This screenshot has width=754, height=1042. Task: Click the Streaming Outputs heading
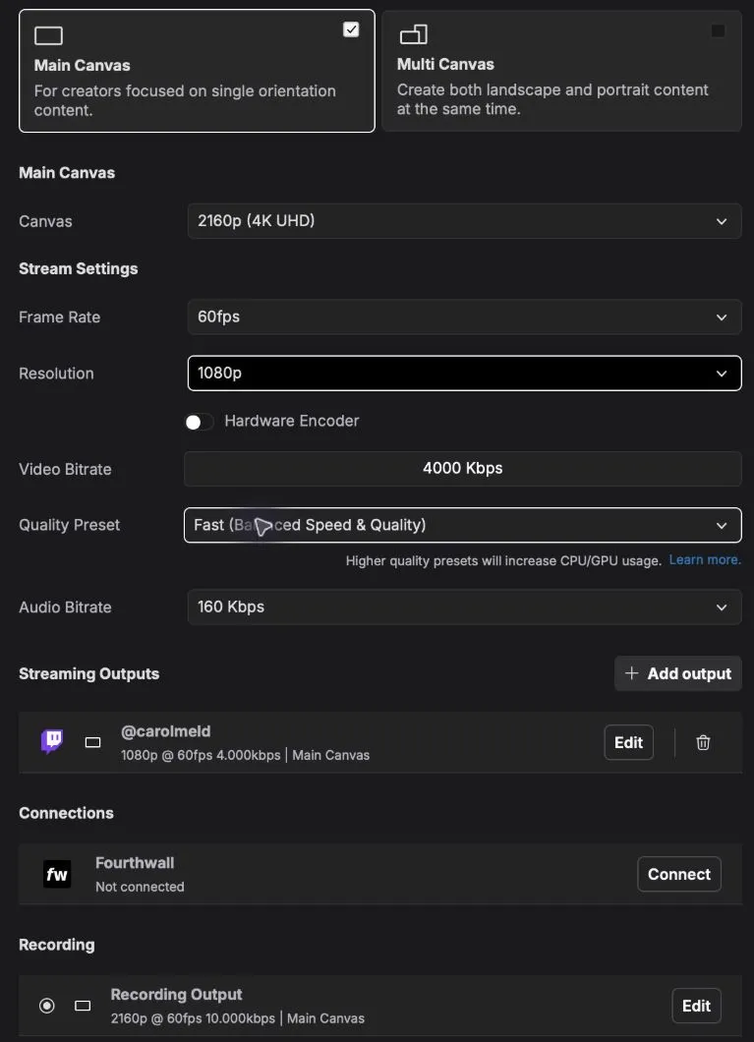coord(89,673)
